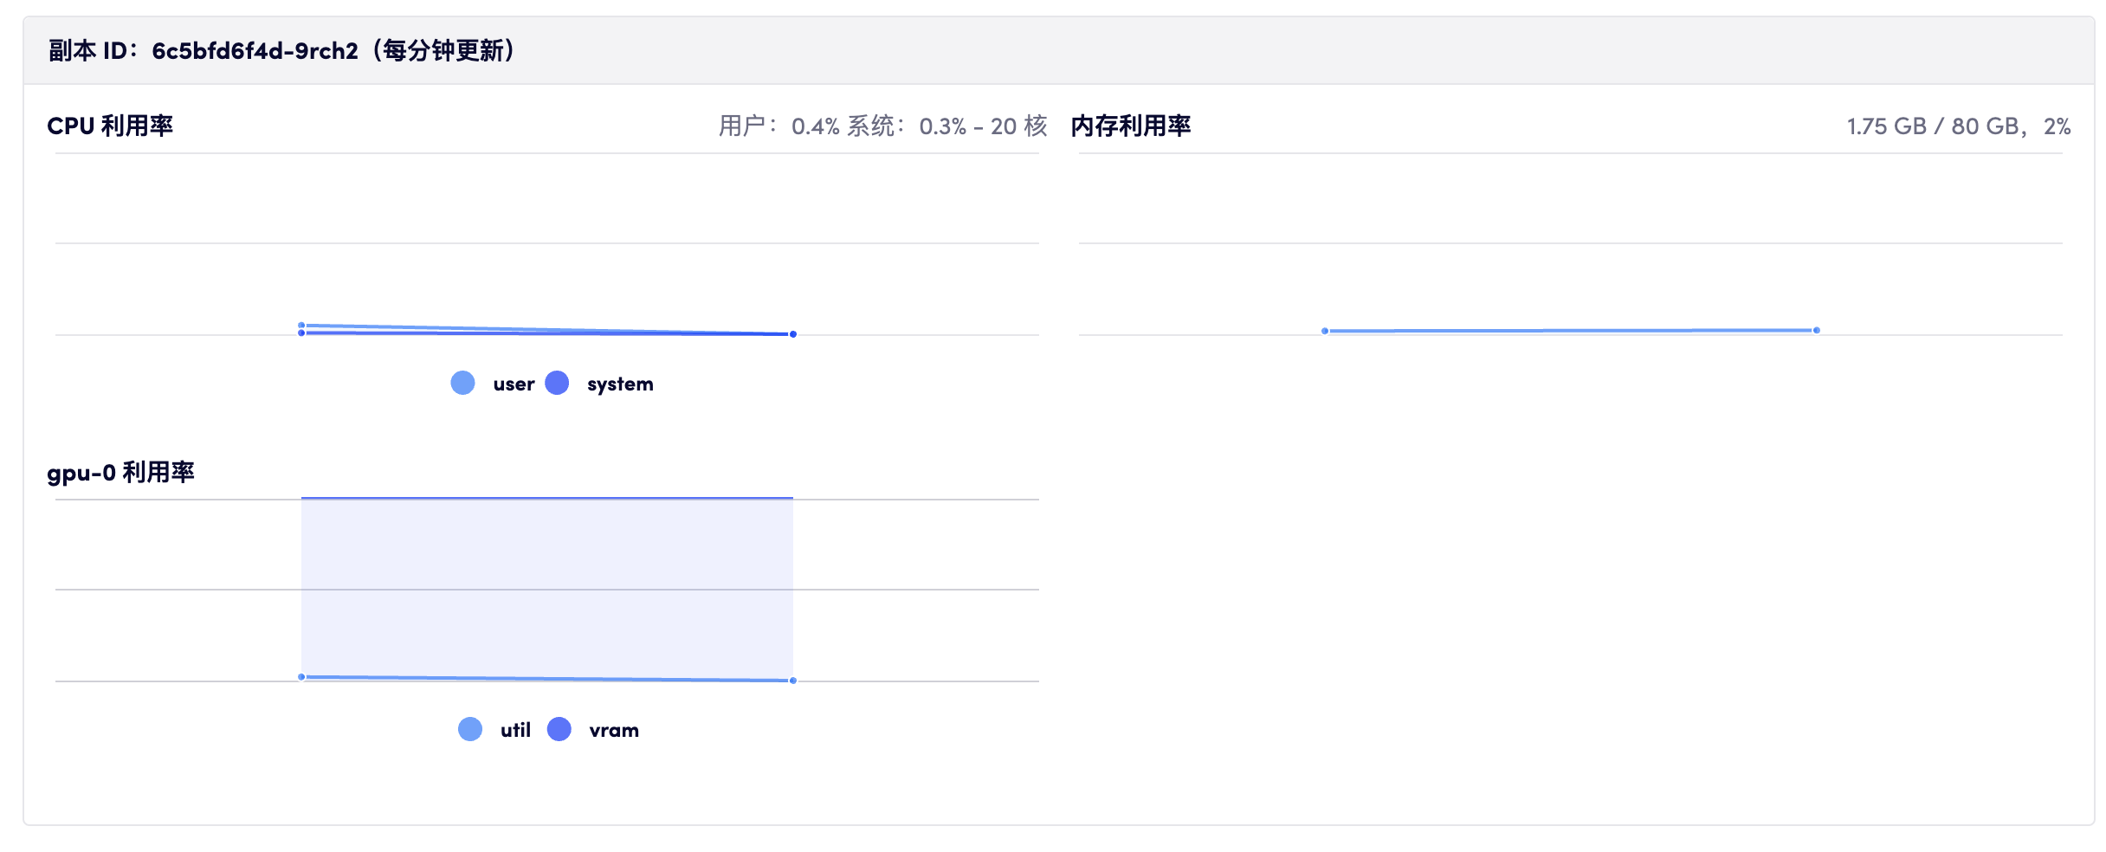Select the util legend marker
The image size is (2106, 852).
pyautogui.click(x=470, y=730)
